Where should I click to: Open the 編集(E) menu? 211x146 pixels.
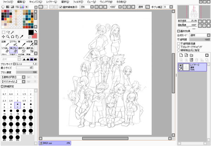[x=21, y=2]
